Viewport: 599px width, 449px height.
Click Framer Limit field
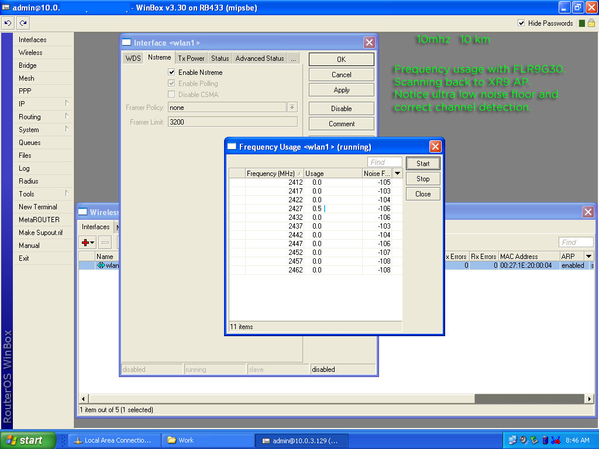pyautogui.click(x=232, y=122)
